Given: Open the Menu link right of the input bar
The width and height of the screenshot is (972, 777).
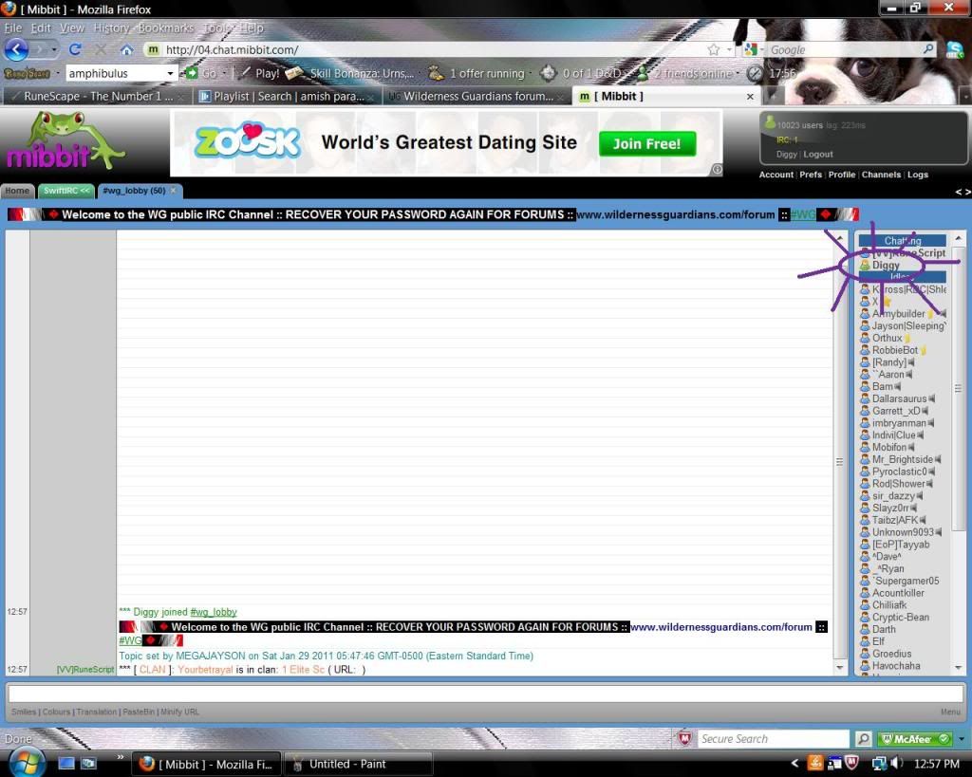Looking at the screenshot, I should (950, 712).
